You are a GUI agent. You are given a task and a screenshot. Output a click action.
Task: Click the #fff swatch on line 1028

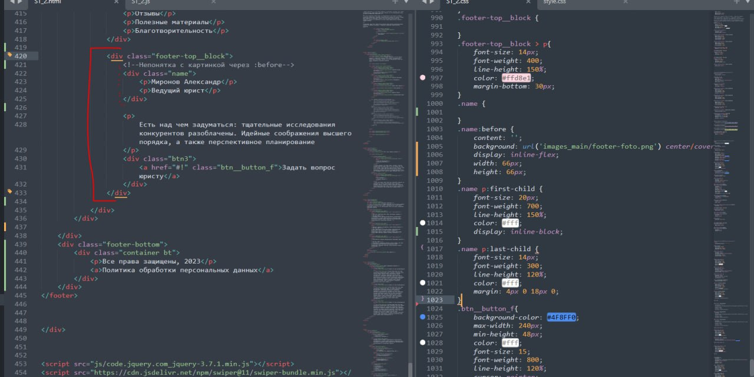[510, 342]
